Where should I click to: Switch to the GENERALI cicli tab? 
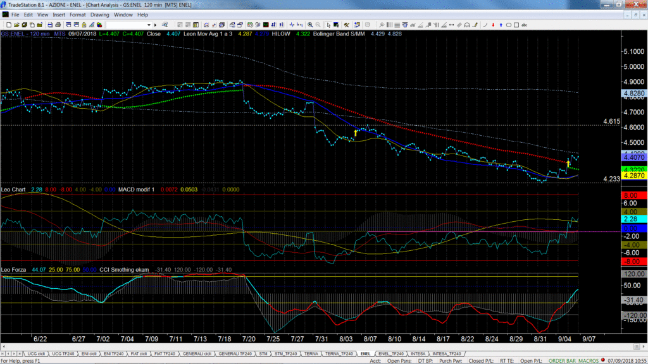[197, 354]
